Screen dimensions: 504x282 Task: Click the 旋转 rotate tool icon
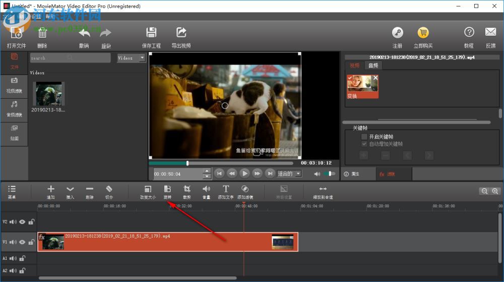[167, 189]
